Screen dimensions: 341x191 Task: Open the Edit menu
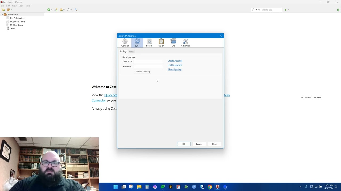tap(8, 6)
